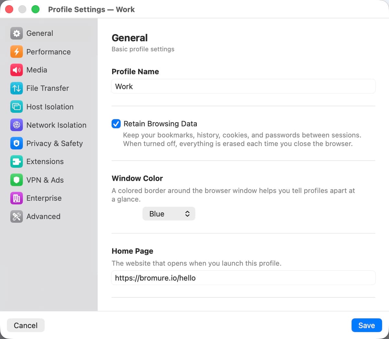Navigate to Enterprise settings

click(49, 198)
